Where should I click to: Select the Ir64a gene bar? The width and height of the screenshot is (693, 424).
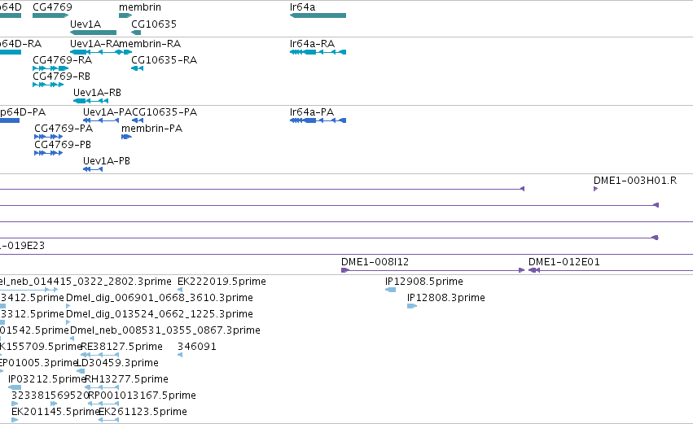(x=318, y=15)
